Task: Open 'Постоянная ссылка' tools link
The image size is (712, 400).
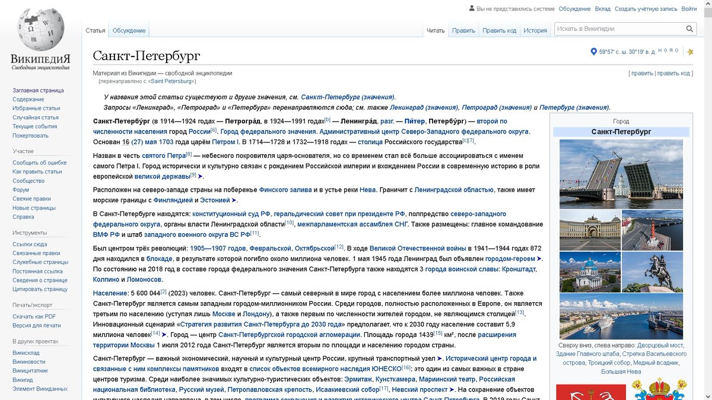Action: click(x=36, y=271)
